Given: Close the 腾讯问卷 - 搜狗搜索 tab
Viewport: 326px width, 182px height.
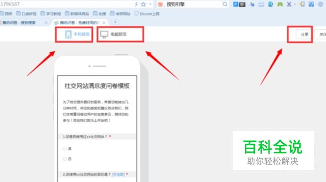Looking at the screenshot, I should (46, 23).
